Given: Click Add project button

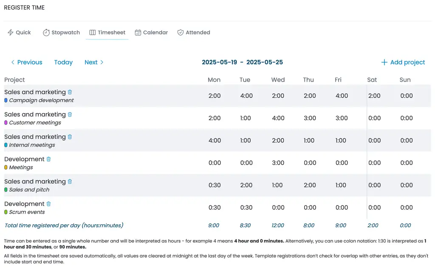Looking at the screenshot, I should (x=403, y=62).
